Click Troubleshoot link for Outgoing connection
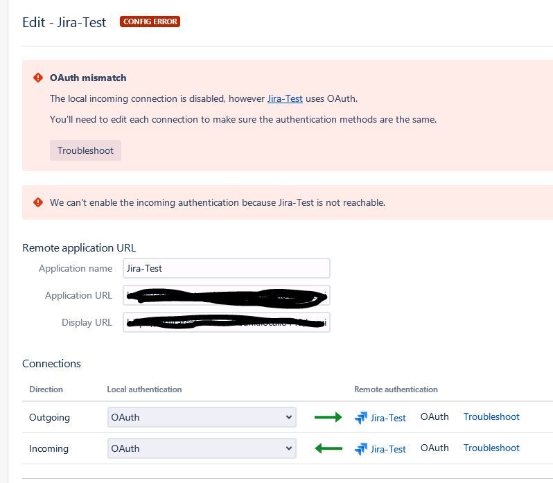The image size is (553, 483). coord(491,416)
